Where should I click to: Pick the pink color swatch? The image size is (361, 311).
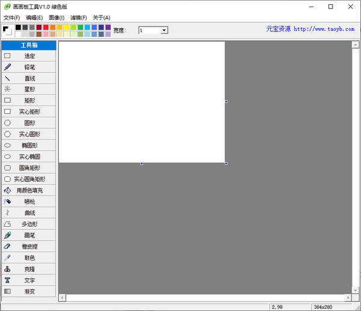pos(46,34)
